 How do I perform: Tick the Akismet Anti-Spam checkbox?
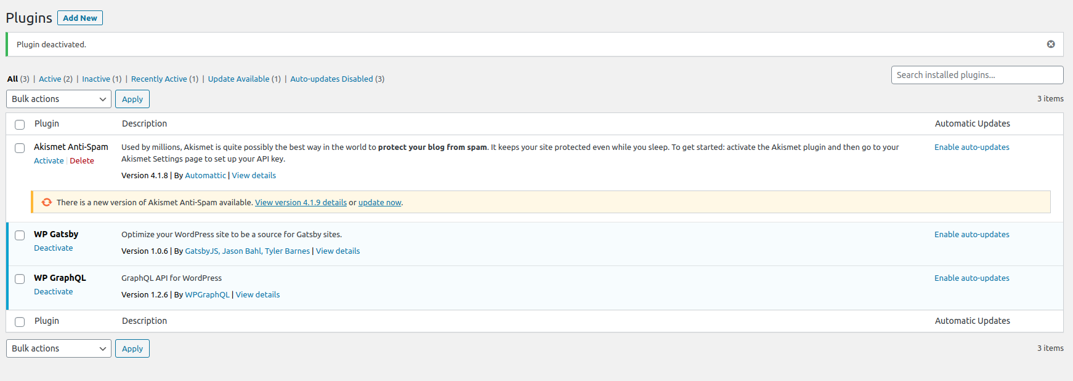pos(20,148)
